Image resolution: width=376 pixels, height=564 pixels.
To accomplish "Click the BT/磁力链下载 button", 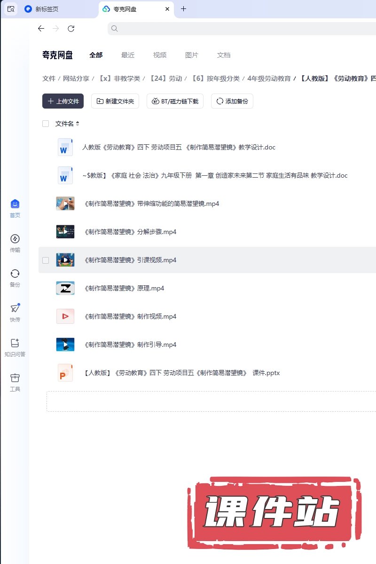I will 175,101.
